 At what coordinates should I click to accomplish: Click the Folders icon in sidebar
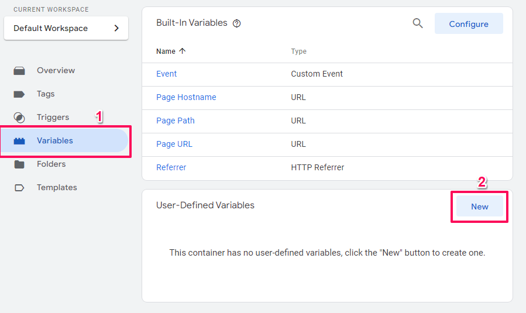(19, 164)
